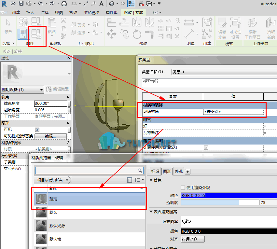The height and width of the screenshot is (249, 277).
Task: Activate the Rotate tool in the ribbon
Action: (137, 34)
